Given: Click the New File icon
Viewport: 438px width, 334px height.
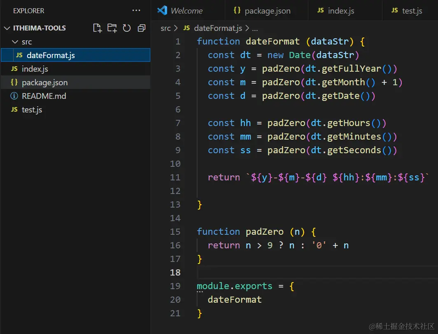Looking at the screenshot, I should (97, 28).
